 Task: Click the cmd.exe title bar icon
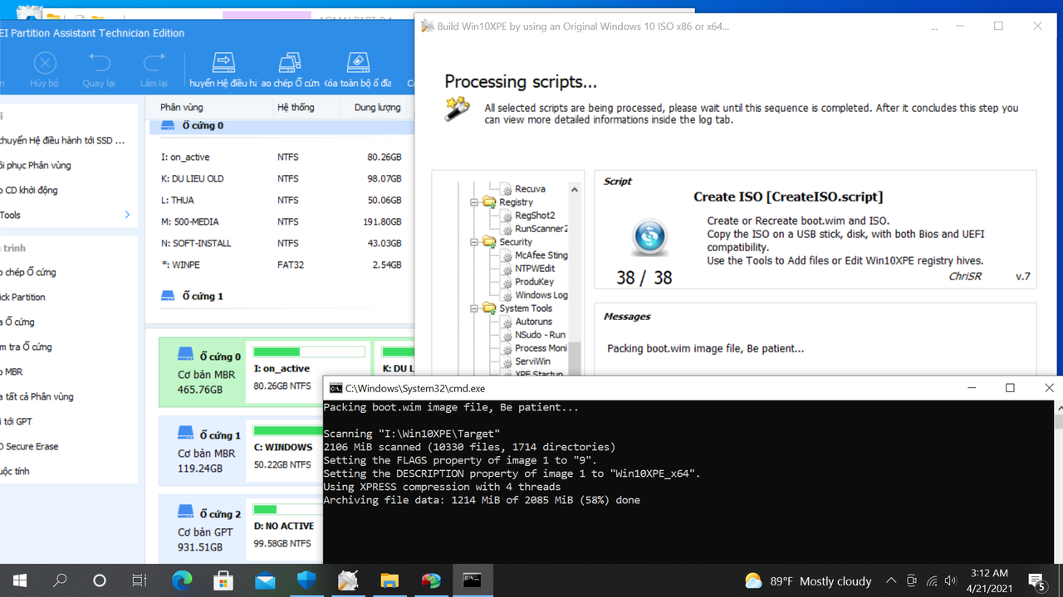(x=336, y=388)
